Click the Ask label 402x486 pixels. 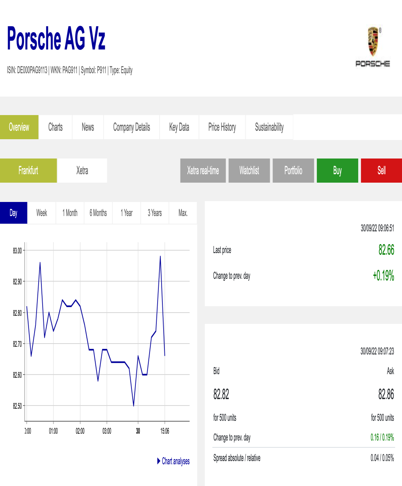[390, 371]
